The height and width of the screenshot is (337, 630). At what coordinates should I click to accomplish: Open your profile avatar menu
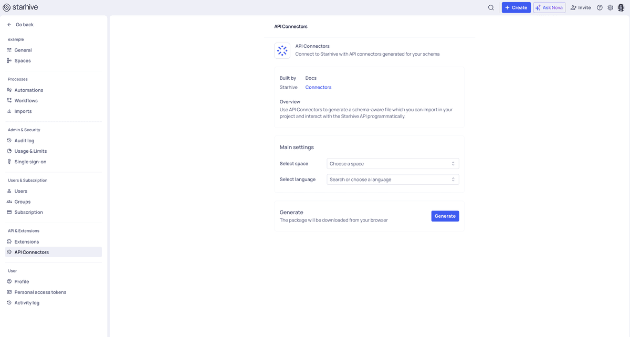[621, 7]
